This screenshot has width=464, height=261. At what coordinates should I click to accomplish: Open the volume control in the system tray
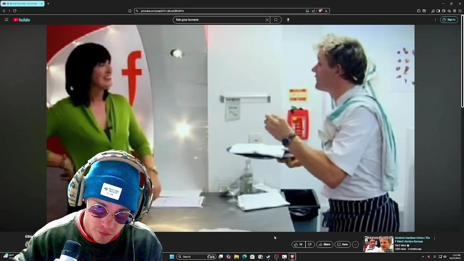445,257
